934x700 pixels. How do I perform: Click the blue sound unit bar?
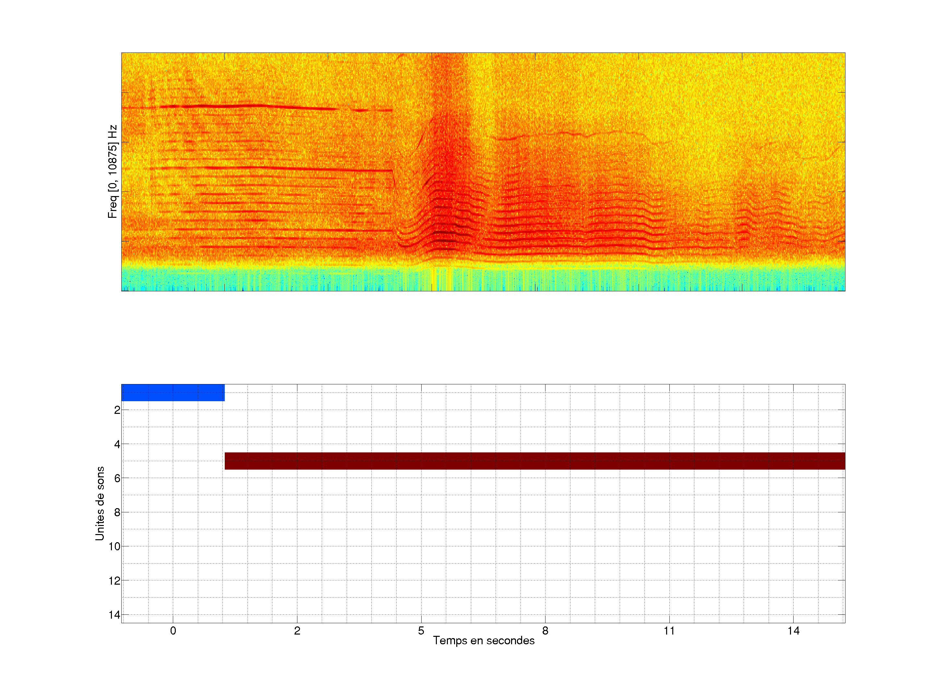(173, 392)
